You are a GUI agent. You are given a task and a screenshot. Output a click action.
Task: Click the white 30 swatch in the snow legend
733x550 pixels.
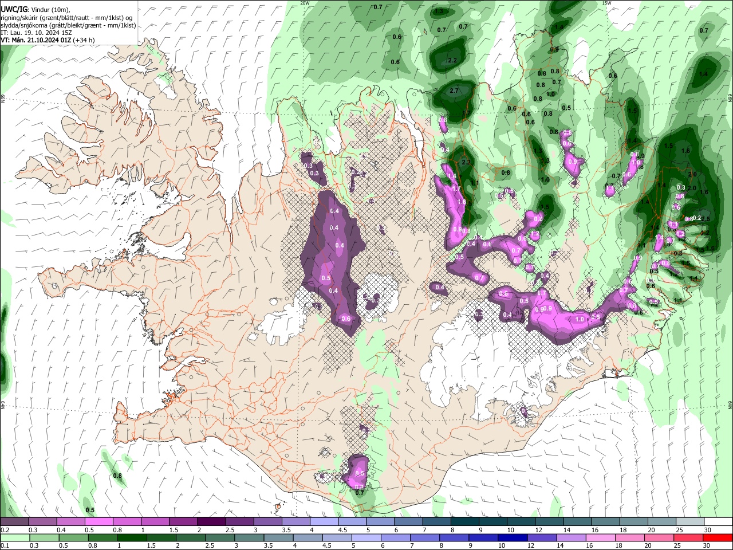click(717, 522)
